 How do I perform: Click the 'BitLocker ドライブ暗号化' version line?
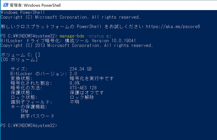pyautogui.click(x=68, y=41)
